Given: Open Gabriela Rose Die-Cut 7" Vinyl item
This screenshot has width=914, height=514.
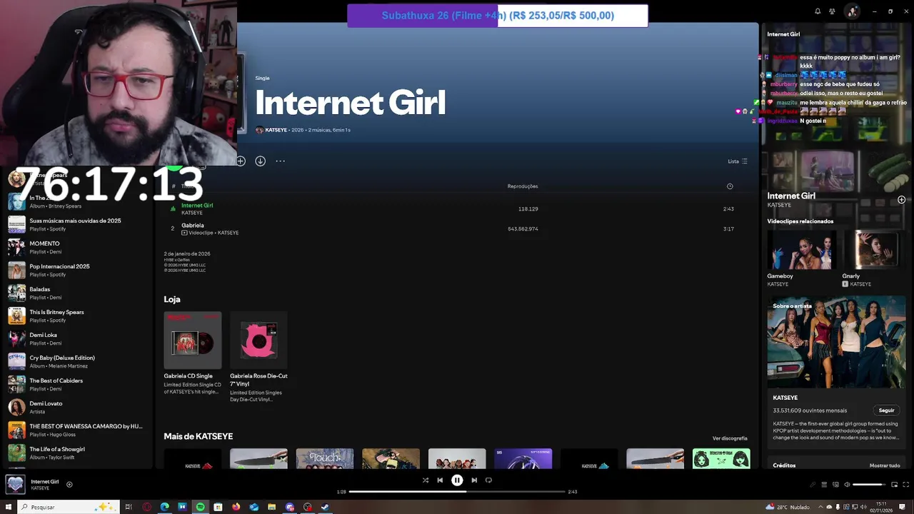Looking at the screenshot, I should pyautogui.click(x=258, y=357).
